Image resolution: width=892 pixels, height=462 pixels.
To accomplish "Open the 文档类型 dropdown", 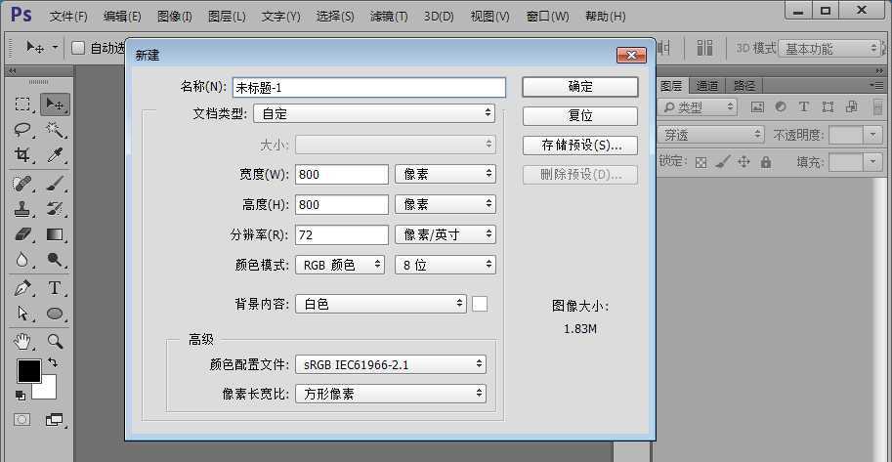I will (x=374, y=113).
